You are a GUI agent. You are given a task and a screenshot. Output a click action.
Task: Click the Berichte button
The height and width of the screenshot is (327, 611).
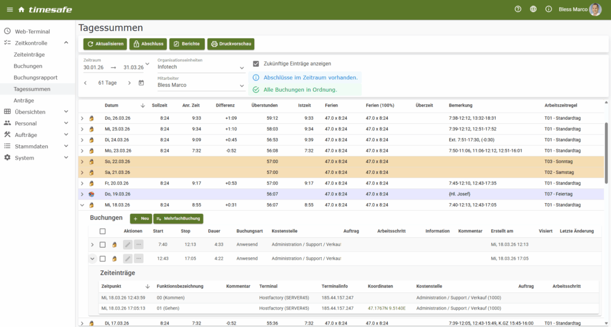click(x=187, y=44)
